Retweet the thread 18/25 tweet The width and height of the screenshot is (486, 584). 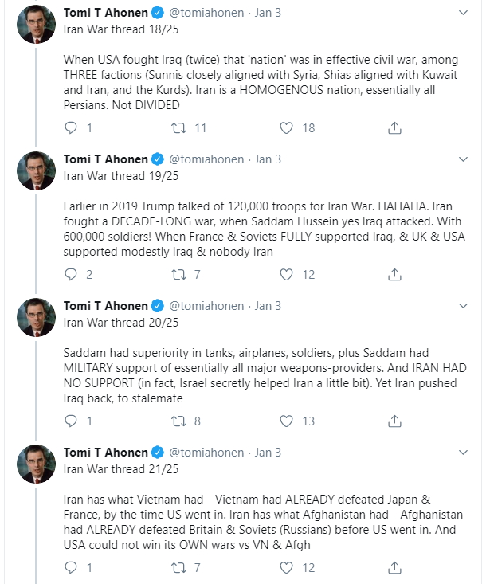pyautogui.click(x=178, y=128)
